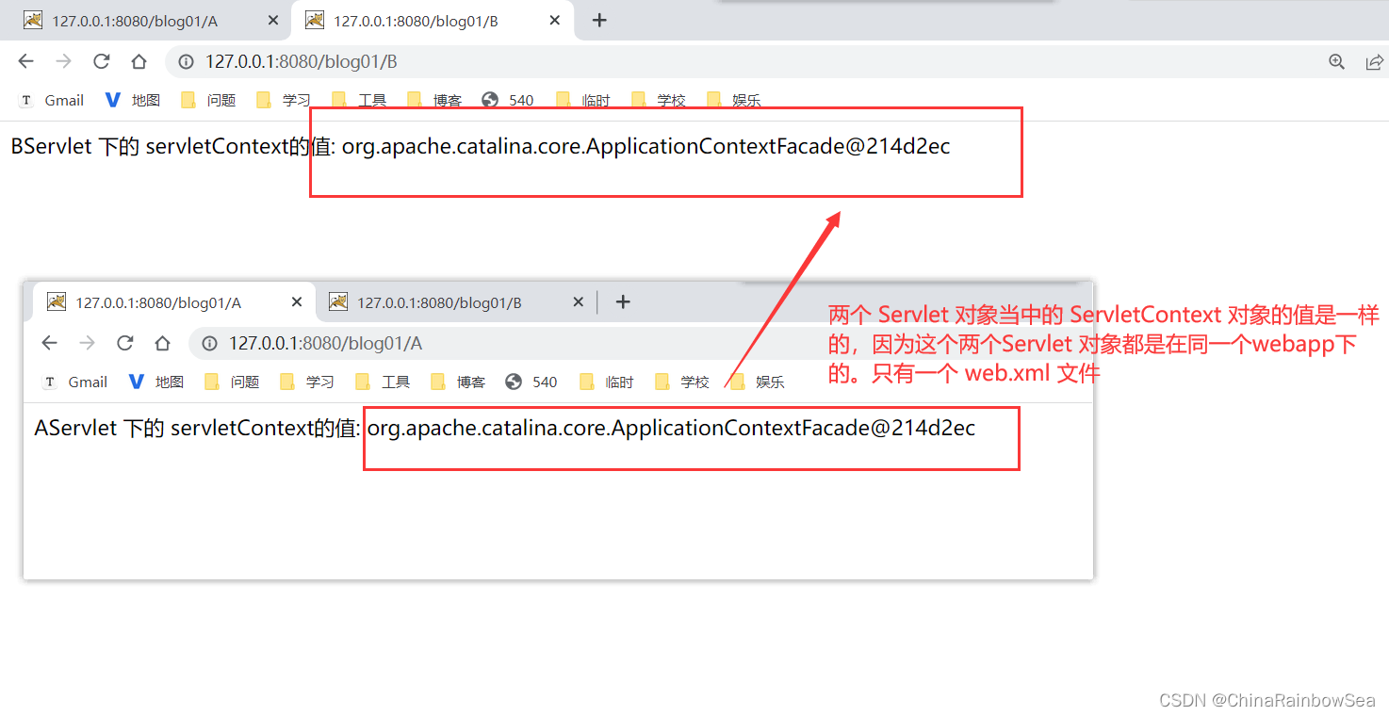This screenshot has height=716, width=1389.
Task: Open 工具 bookmark folder in lower window
Action: pyautogui.click(x=383, y=382)
